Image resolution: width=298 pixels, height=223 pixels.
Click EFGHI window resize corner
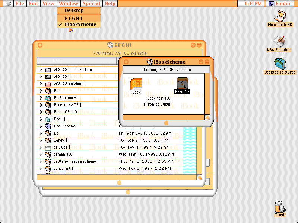199,177
